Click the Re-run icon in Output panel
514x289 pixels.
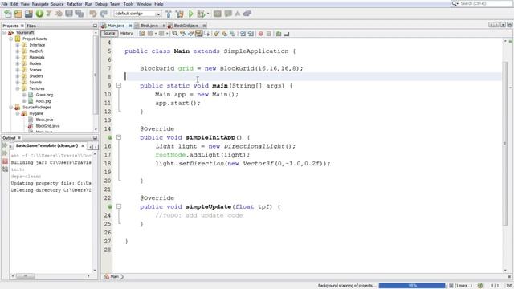[5, 145]
